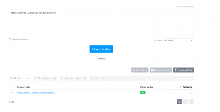This screenshot has width=220, height=112.
Task: Open the Settings button below Check status
Action: tap(101, 59)
